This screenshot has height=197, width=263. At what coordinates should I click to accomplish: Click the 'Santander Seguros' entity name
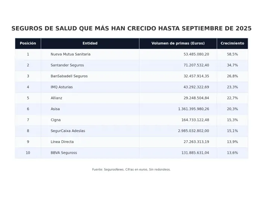point(67,65)
